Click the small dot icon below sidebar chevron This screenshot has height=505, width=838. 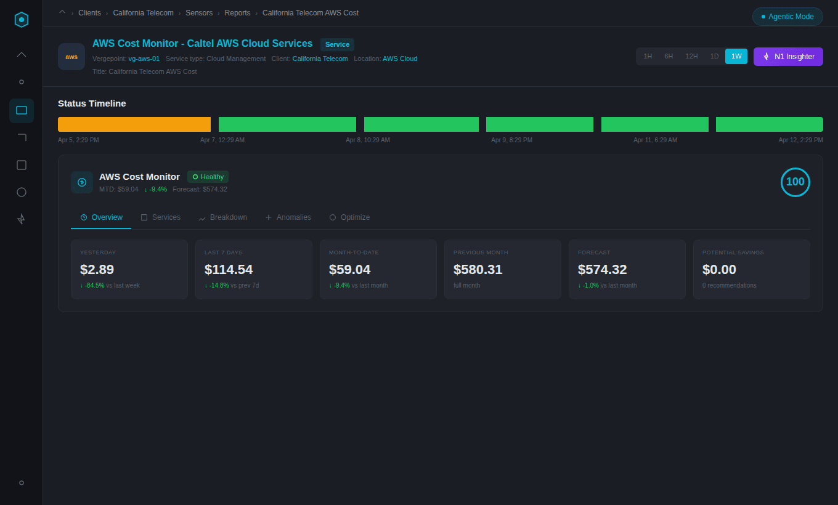pos(22,82)
